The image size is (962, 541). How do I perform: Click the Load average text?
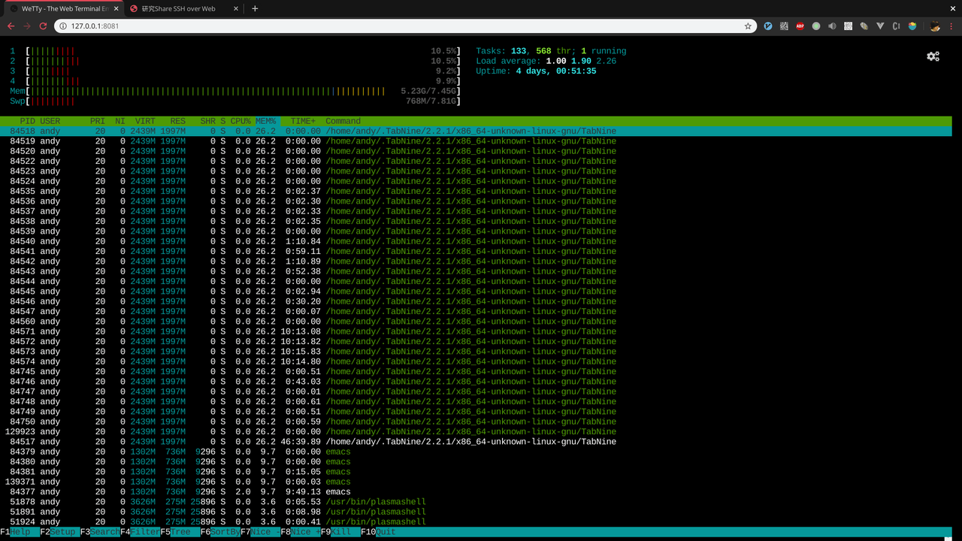[x=546, y=61]
